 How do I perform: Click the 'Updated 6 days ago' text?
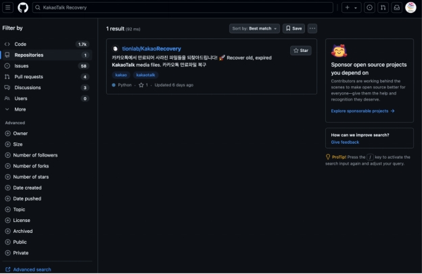pos(174,85)
